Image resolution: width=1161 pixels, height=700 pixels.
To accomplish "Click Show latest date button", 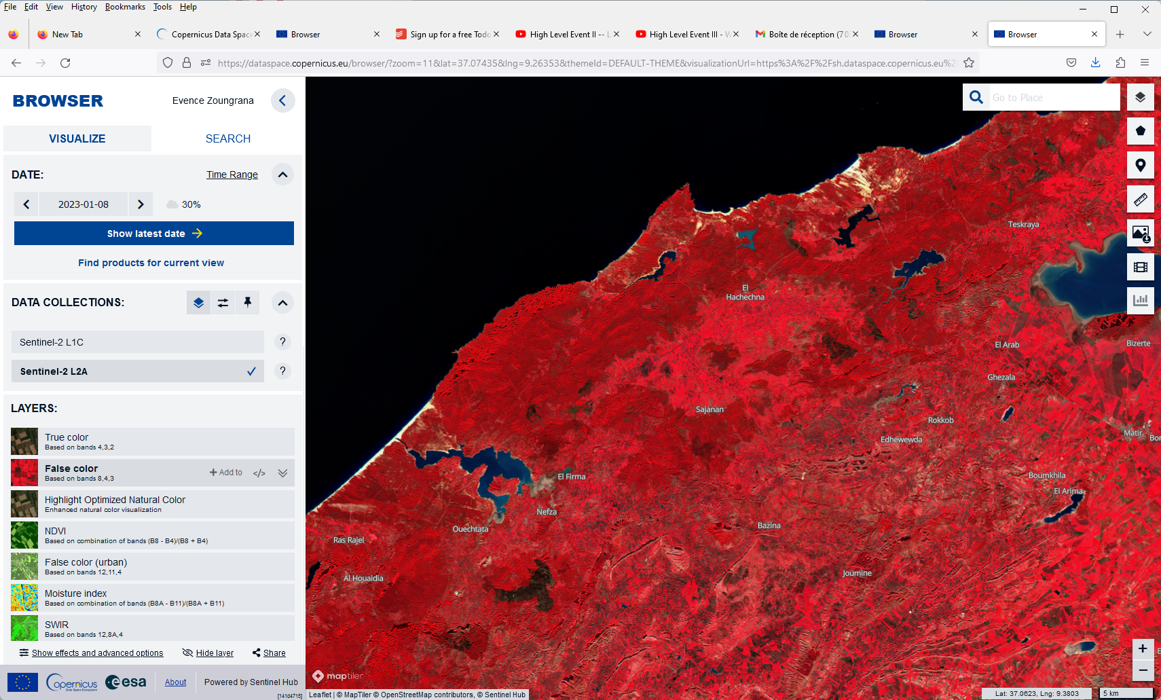I will click(x=154, y=234).
